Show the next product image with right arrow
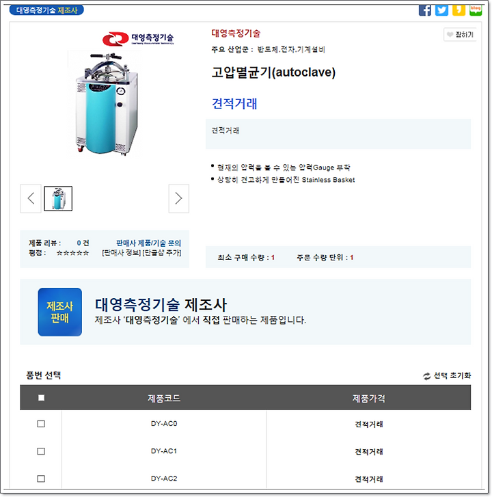The width and height of the screenshot is (492, 497). pos(178,198)
